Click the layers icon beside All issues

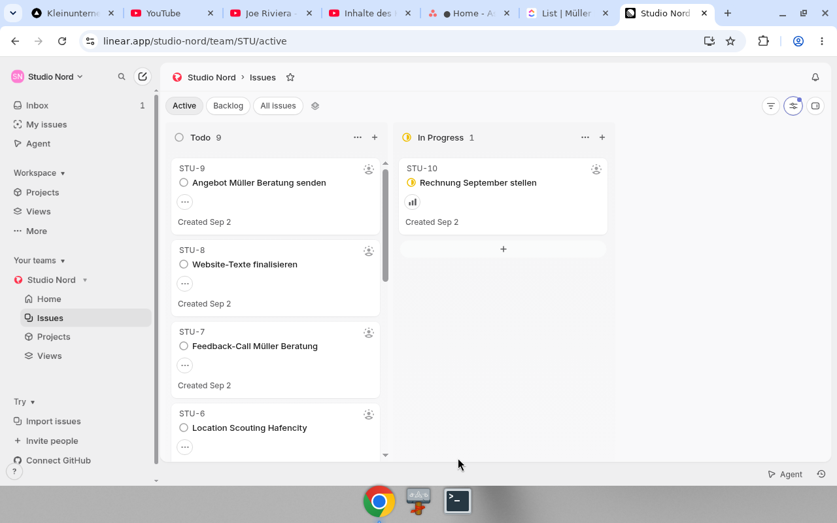[315, 106]
